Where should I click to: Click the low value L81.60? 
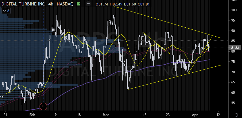130,4
